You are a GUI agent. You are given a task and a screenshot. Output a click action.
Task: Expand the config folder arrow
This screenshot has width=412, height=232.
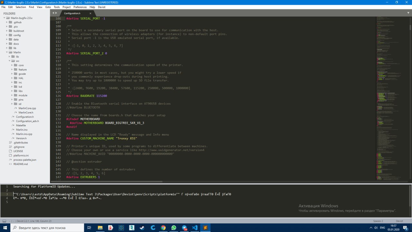[7, 35]
